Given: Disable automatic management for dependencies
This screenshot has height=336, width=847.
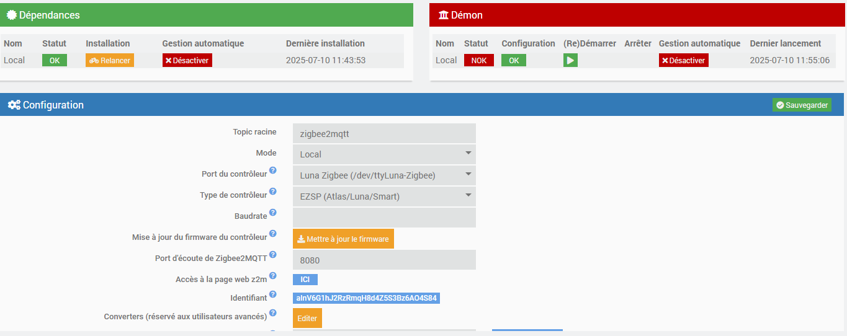Looking at the screenshot, I should pos(187,60).
